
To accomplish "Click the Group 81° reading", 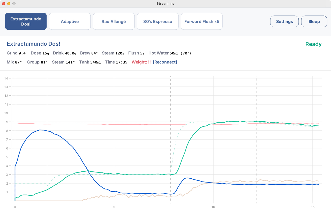I will coord(37,62).
